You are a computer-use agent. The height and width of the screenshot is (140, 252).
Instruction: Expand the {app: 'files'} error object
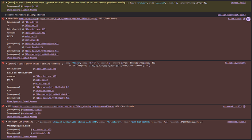pyautogui.click(x=63, y=64)
